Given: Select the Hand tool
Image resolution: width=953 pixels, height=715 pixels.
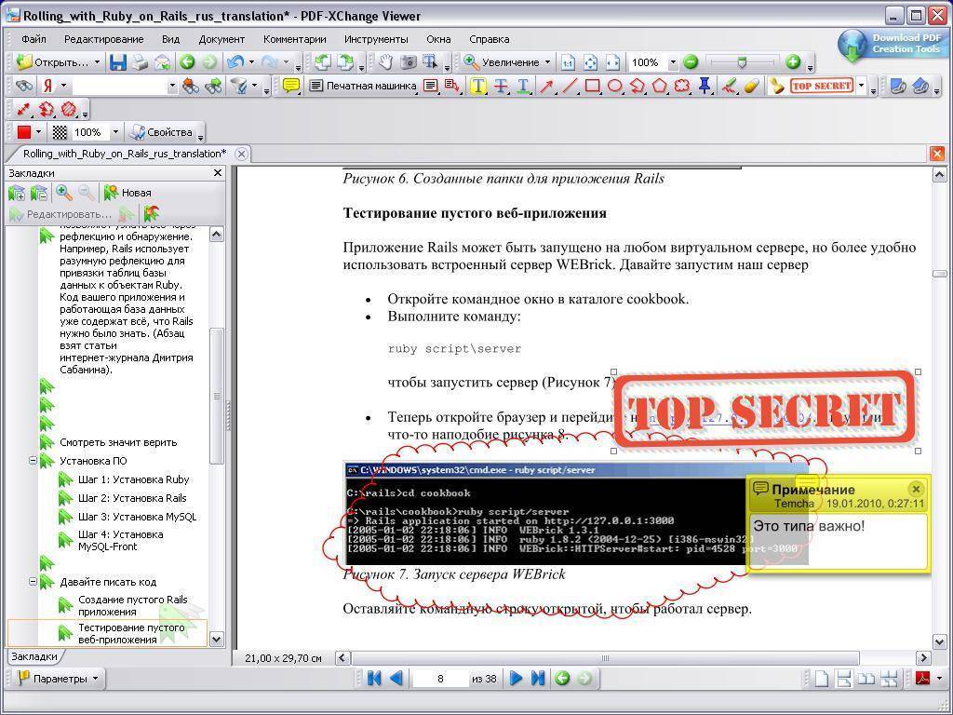Looking at the screenshot, I should [385, 62].
